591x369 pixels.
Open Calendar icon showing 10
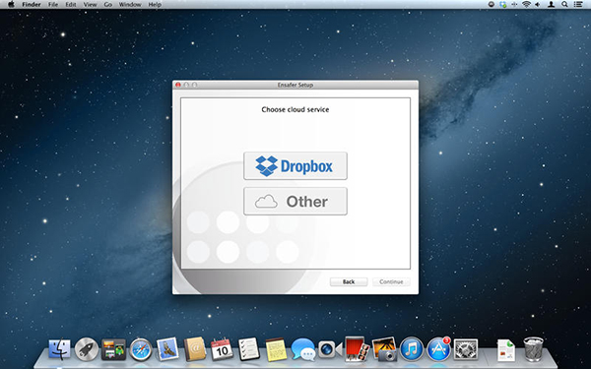[x=222, y=349]
